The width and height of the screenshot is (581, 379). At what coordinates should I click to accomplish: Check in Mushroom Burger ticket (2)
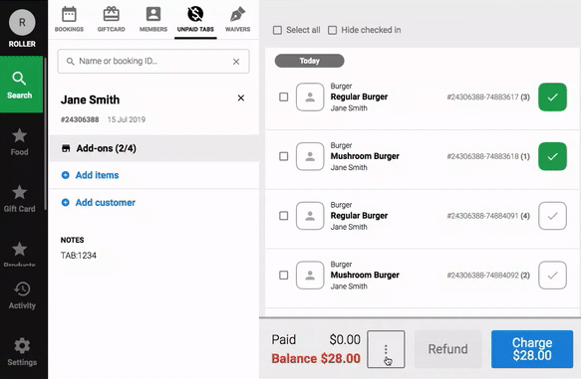(552, 276)
